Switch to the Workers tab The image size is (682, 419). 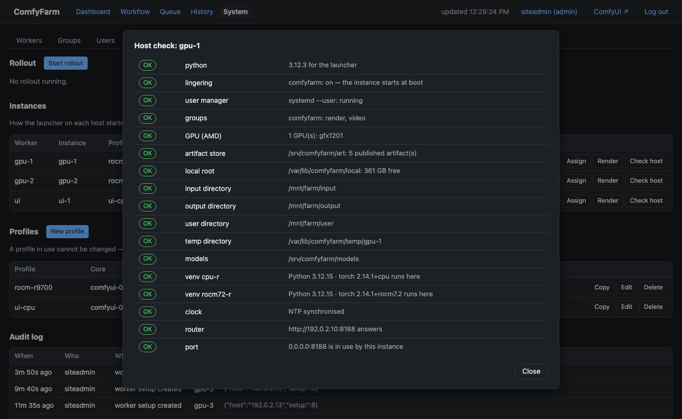pos(29,40)
